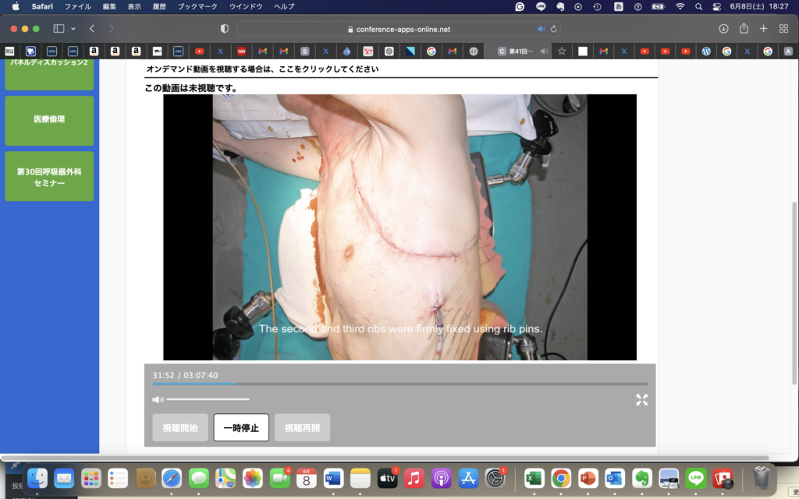Click the Safari reload page icon

click(x=554, y=29)
